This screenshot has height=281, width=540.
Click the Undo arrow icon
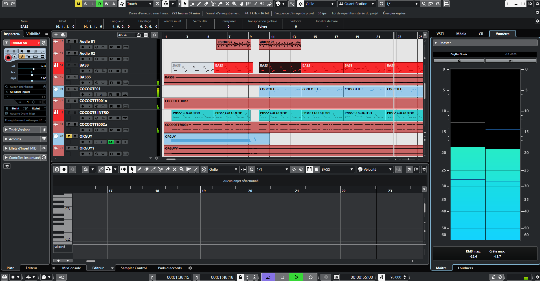click(6, 4)
